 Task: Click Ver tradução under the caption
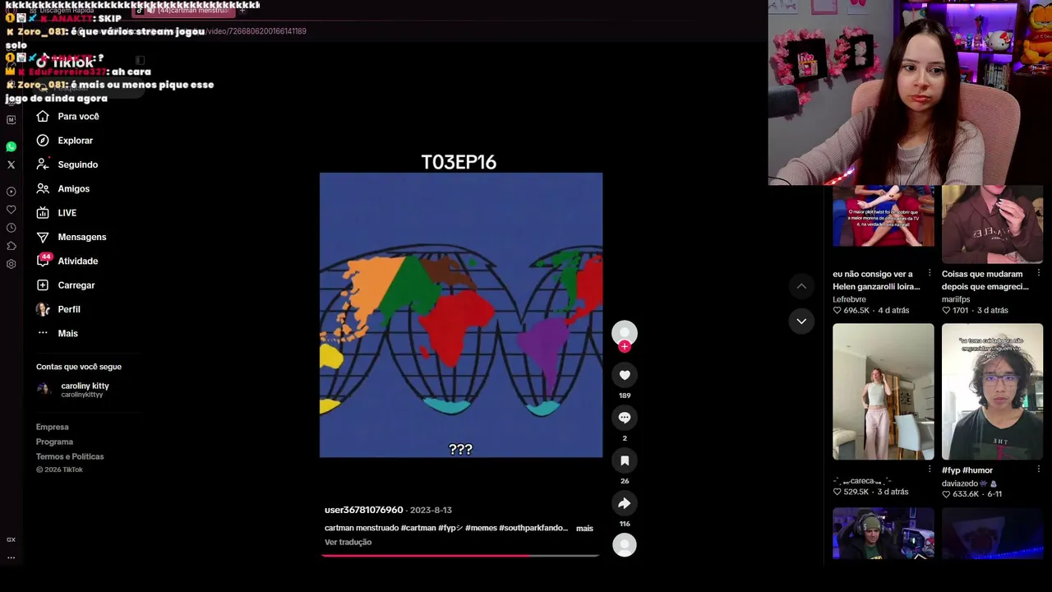(348, 542)
